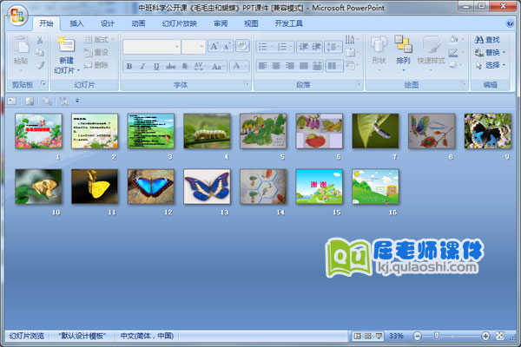Open the Select dropdown in Editing
Screen dimensions: 521x347
[x=490, y=65]
